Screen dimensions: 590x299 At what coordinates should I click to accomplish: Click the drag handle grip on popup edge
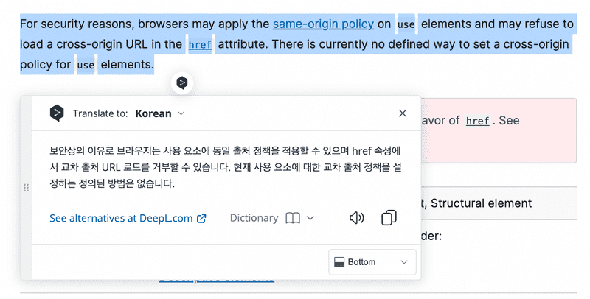[26, 188]
